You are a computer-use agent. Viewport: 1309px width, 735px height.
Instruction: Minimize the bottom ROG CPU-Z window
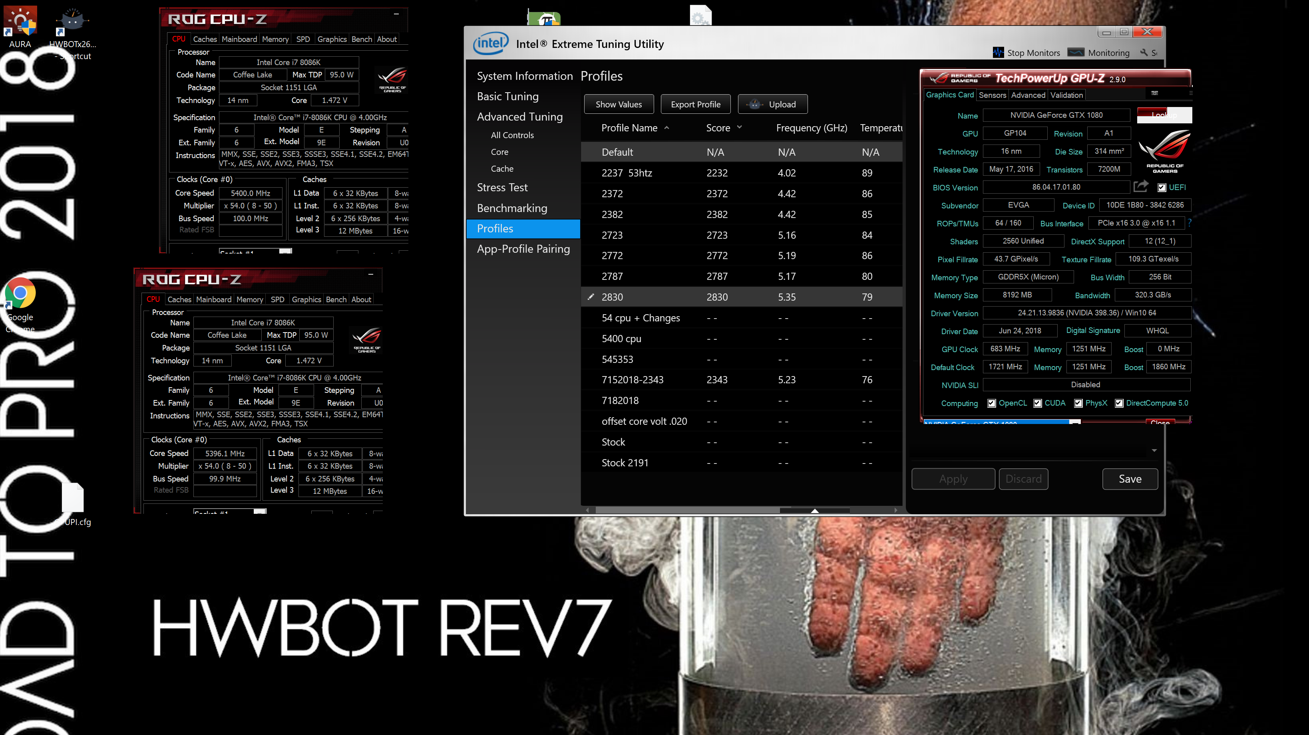coord(371,274)
